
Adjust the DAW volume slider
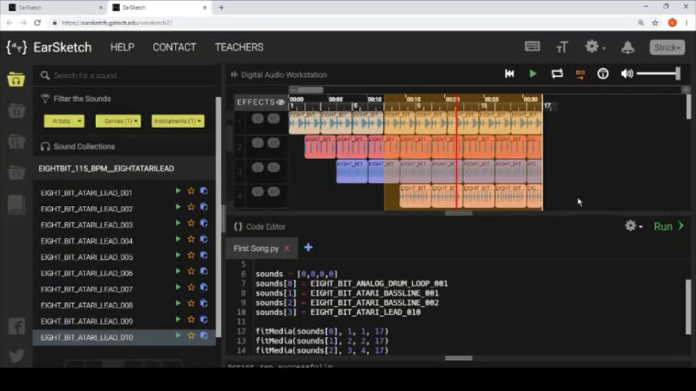point(658,74)
